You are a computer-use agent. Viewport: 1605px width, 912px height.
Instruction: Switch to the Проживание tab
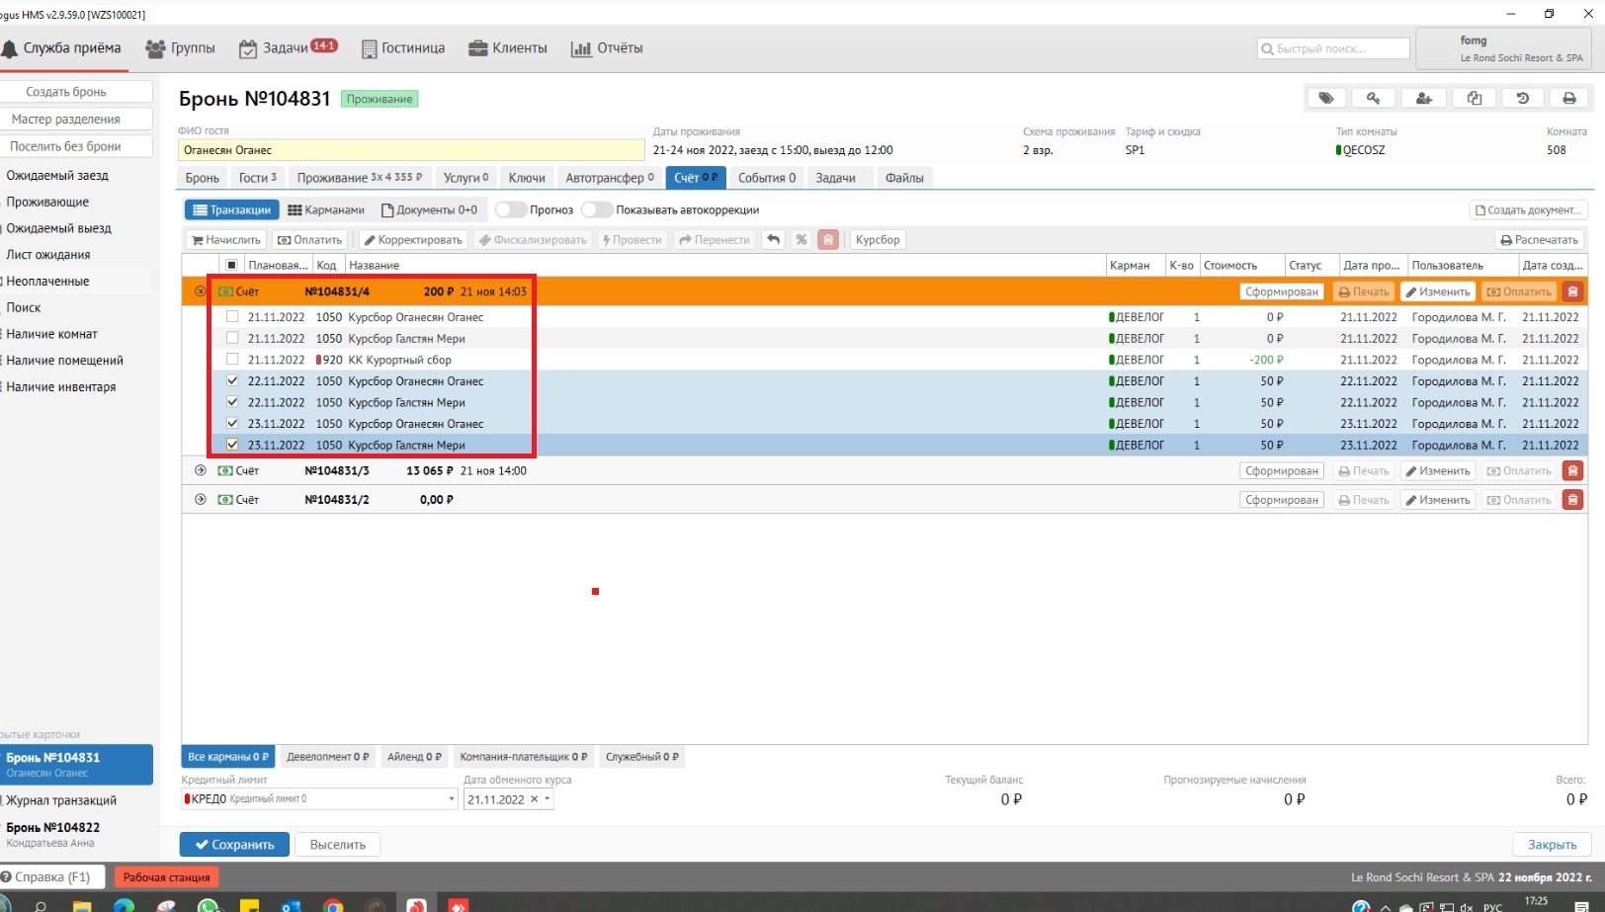[359, 178]
